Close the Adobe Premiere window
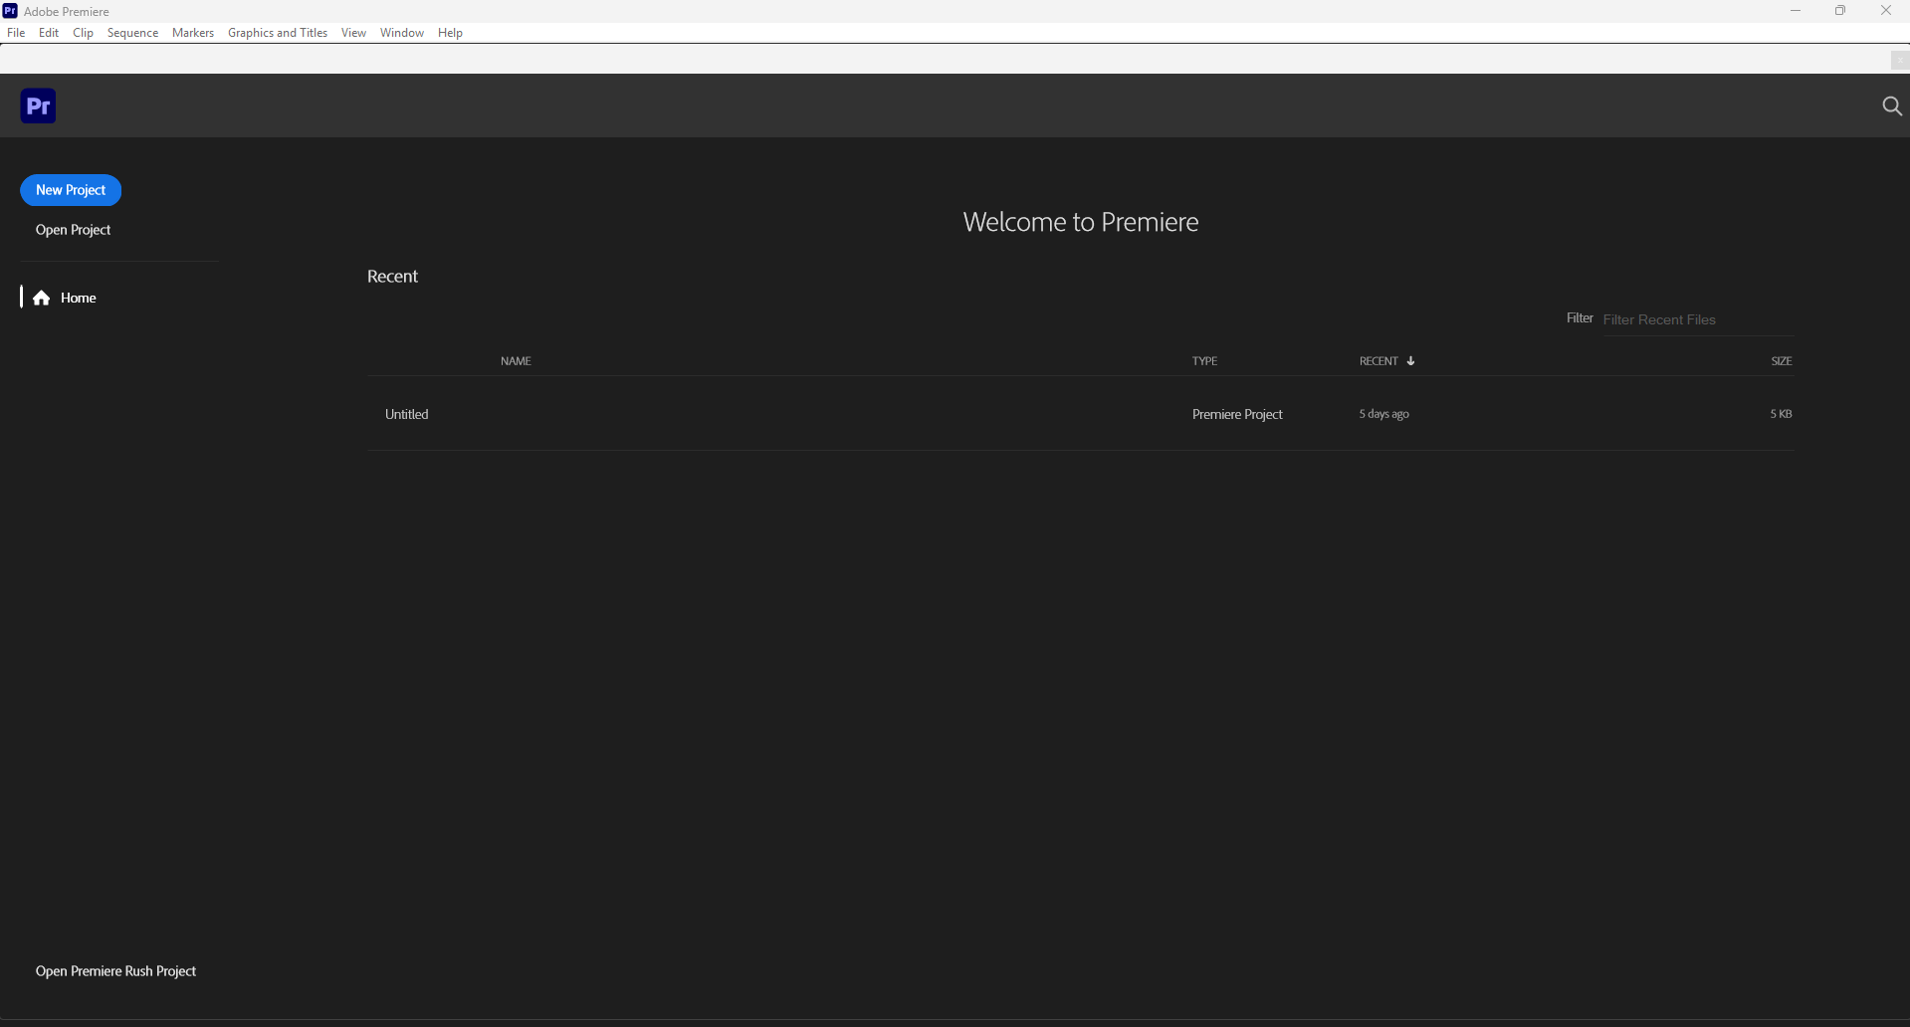1910x1027 pixels. point(1886,11)
